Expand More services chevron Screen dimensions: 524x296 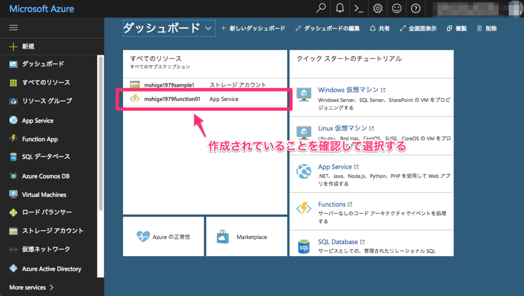coord(52,287)
